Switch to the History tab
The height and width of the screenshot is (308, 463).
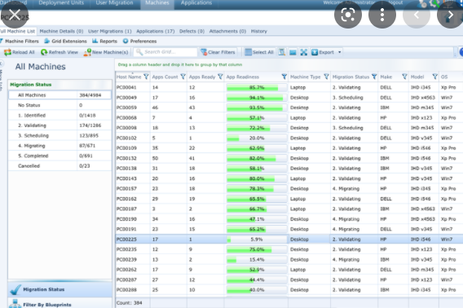click(x=259, y=31)
